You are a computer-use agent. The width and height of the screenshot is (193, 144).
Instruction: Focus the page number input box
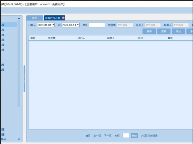pos(126,135)
